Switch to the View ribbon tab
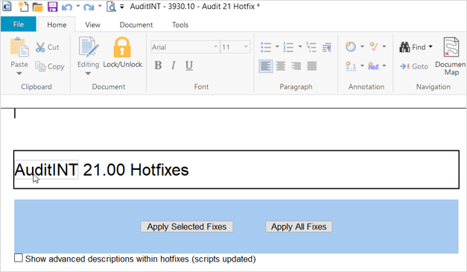Viewport: 467px width, 272px height. (x=92, y=25)
